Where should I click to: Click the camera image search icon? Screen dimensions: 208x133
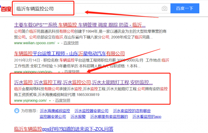[164, 8]
